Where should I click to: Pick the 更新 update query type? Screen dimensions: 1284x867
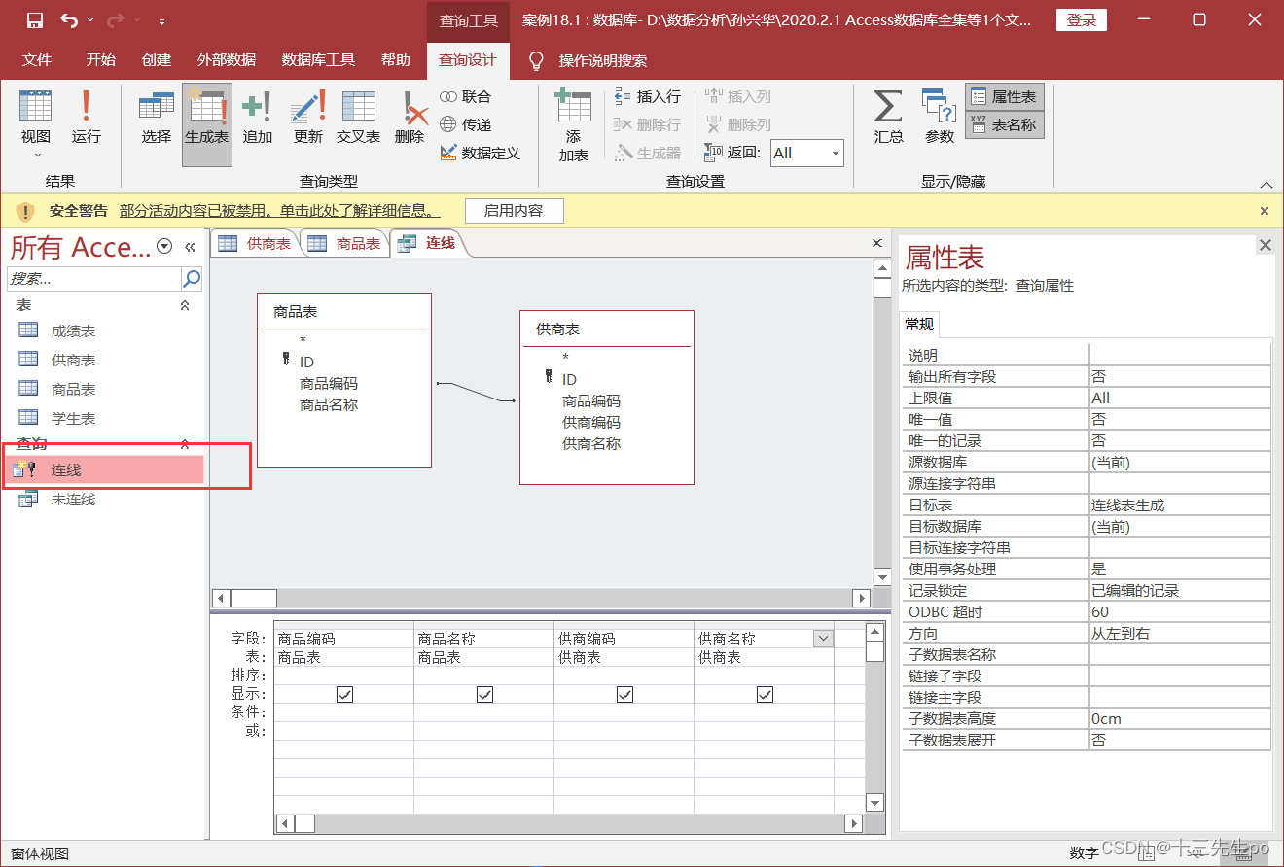[307, 119]
